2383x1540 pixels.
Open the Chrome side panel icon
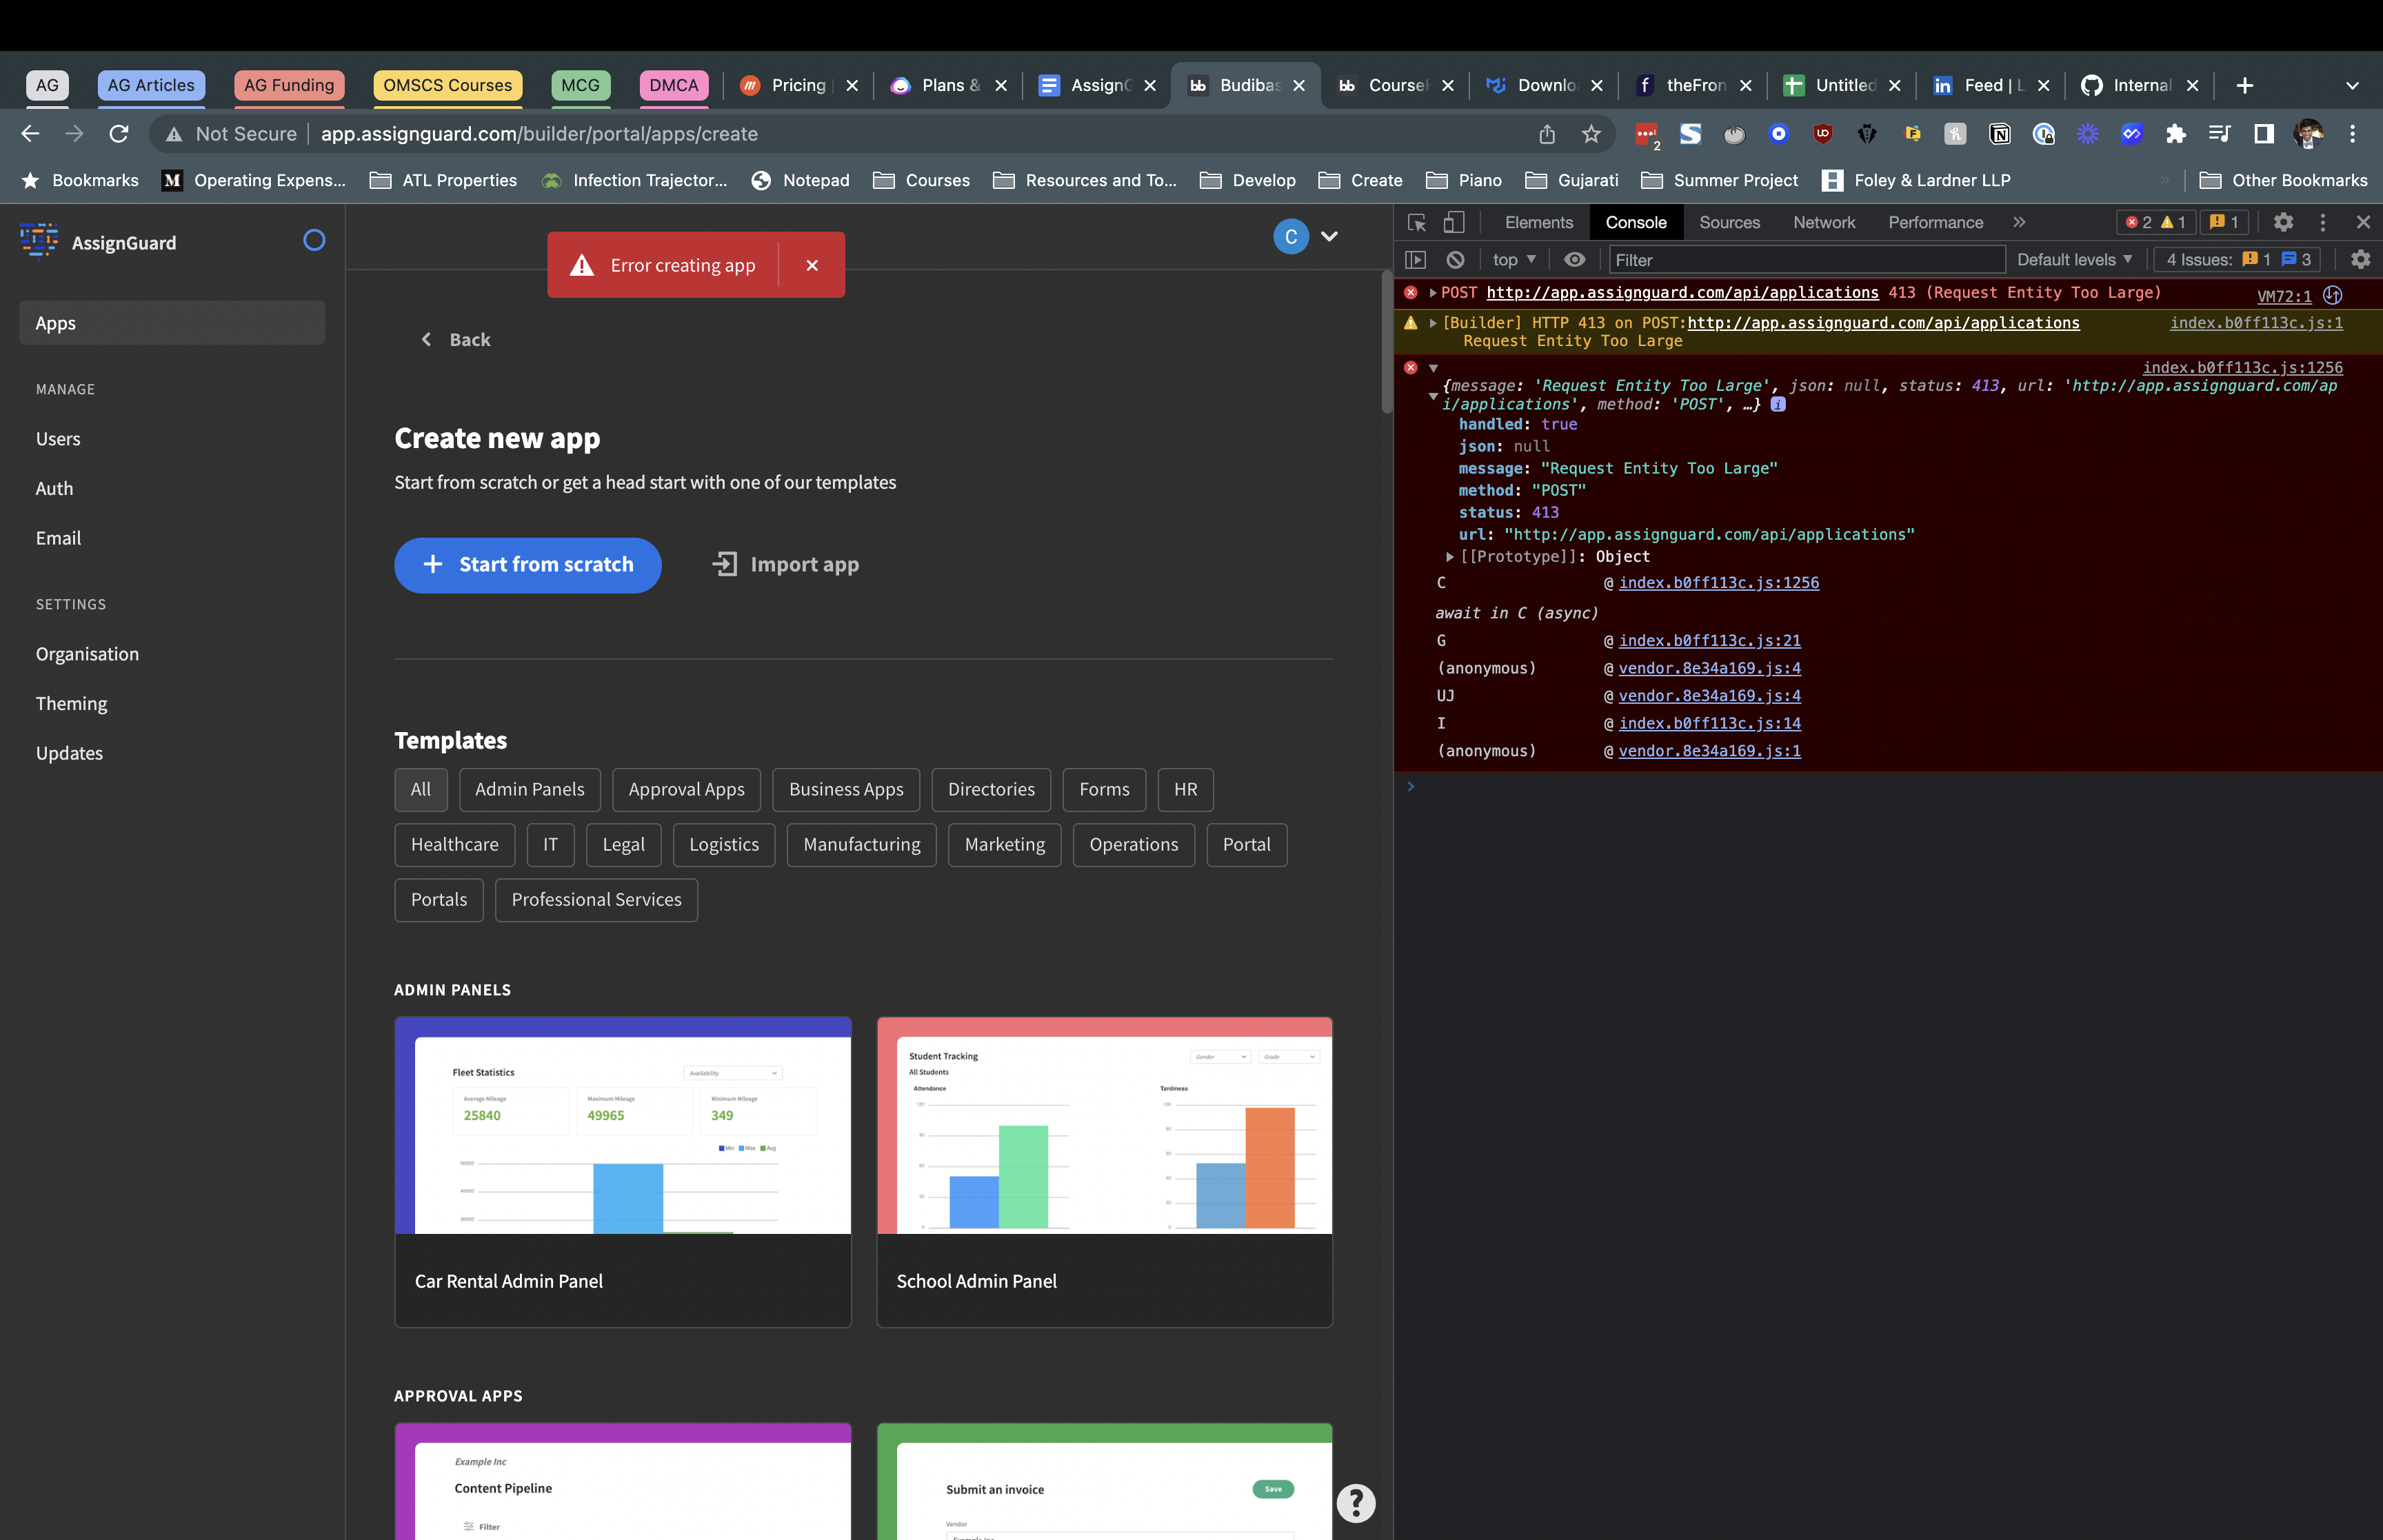click(2264, 134)
